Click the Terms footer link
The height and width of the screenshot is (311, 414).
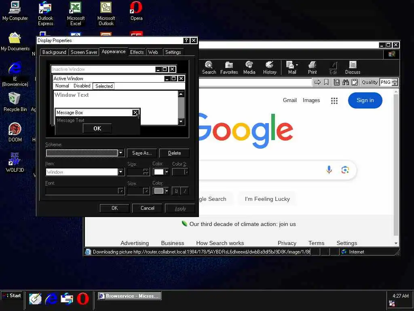tap(316, 243)
